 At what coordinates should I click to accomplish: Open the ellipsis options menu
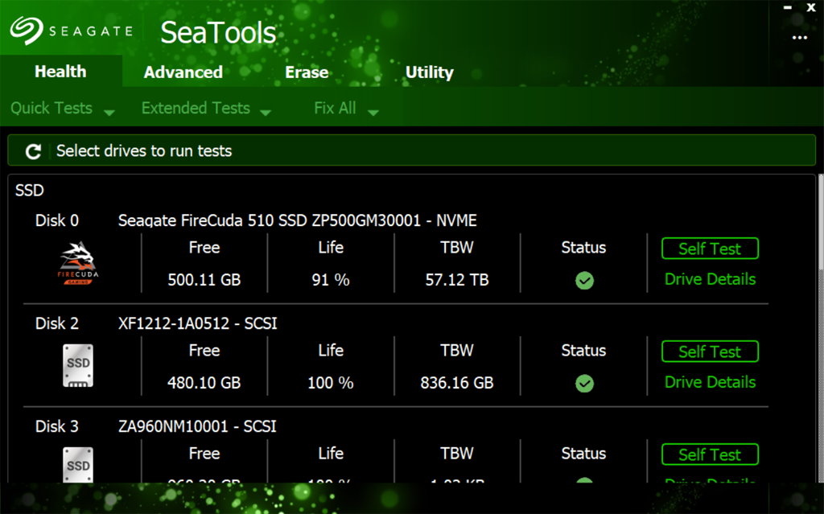point(799,38)
